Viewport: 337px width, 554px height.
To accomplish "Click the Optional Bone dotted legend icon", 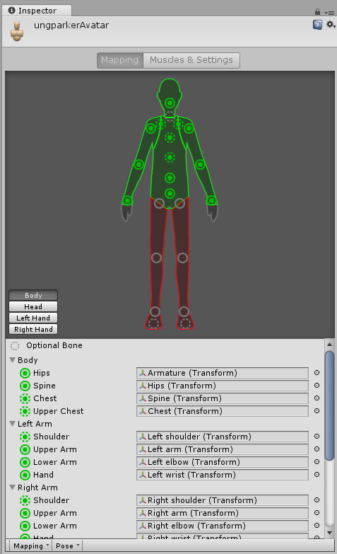I will 15,345.
